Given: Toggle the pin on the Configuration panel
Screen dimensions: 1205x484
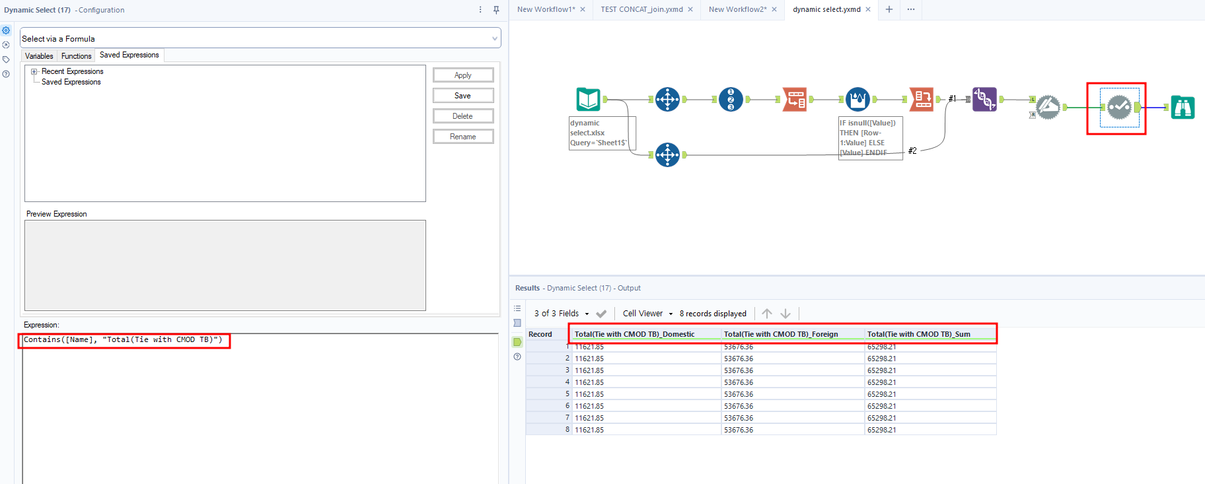Looking at the screenshot, I should (496, 10).
